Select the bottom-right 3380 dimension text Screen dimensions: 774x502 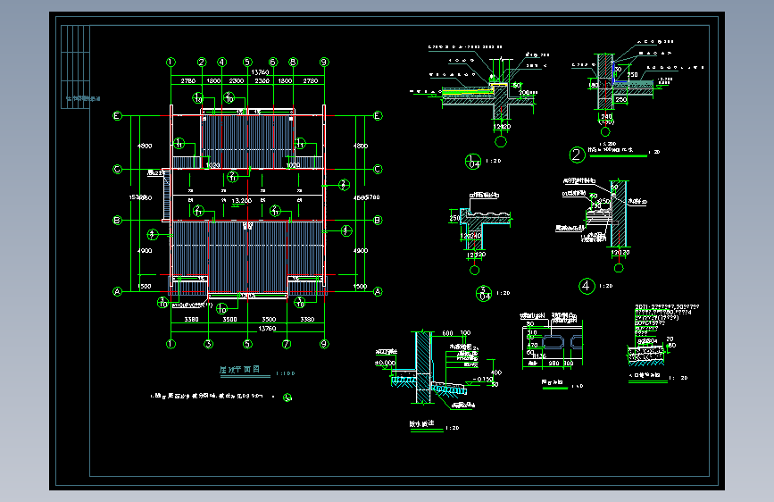307,320
